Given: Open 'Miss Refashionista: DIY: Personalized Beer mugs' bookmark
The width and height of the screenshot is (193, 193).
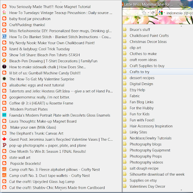Looking at the screenshot, I should 60,31.
